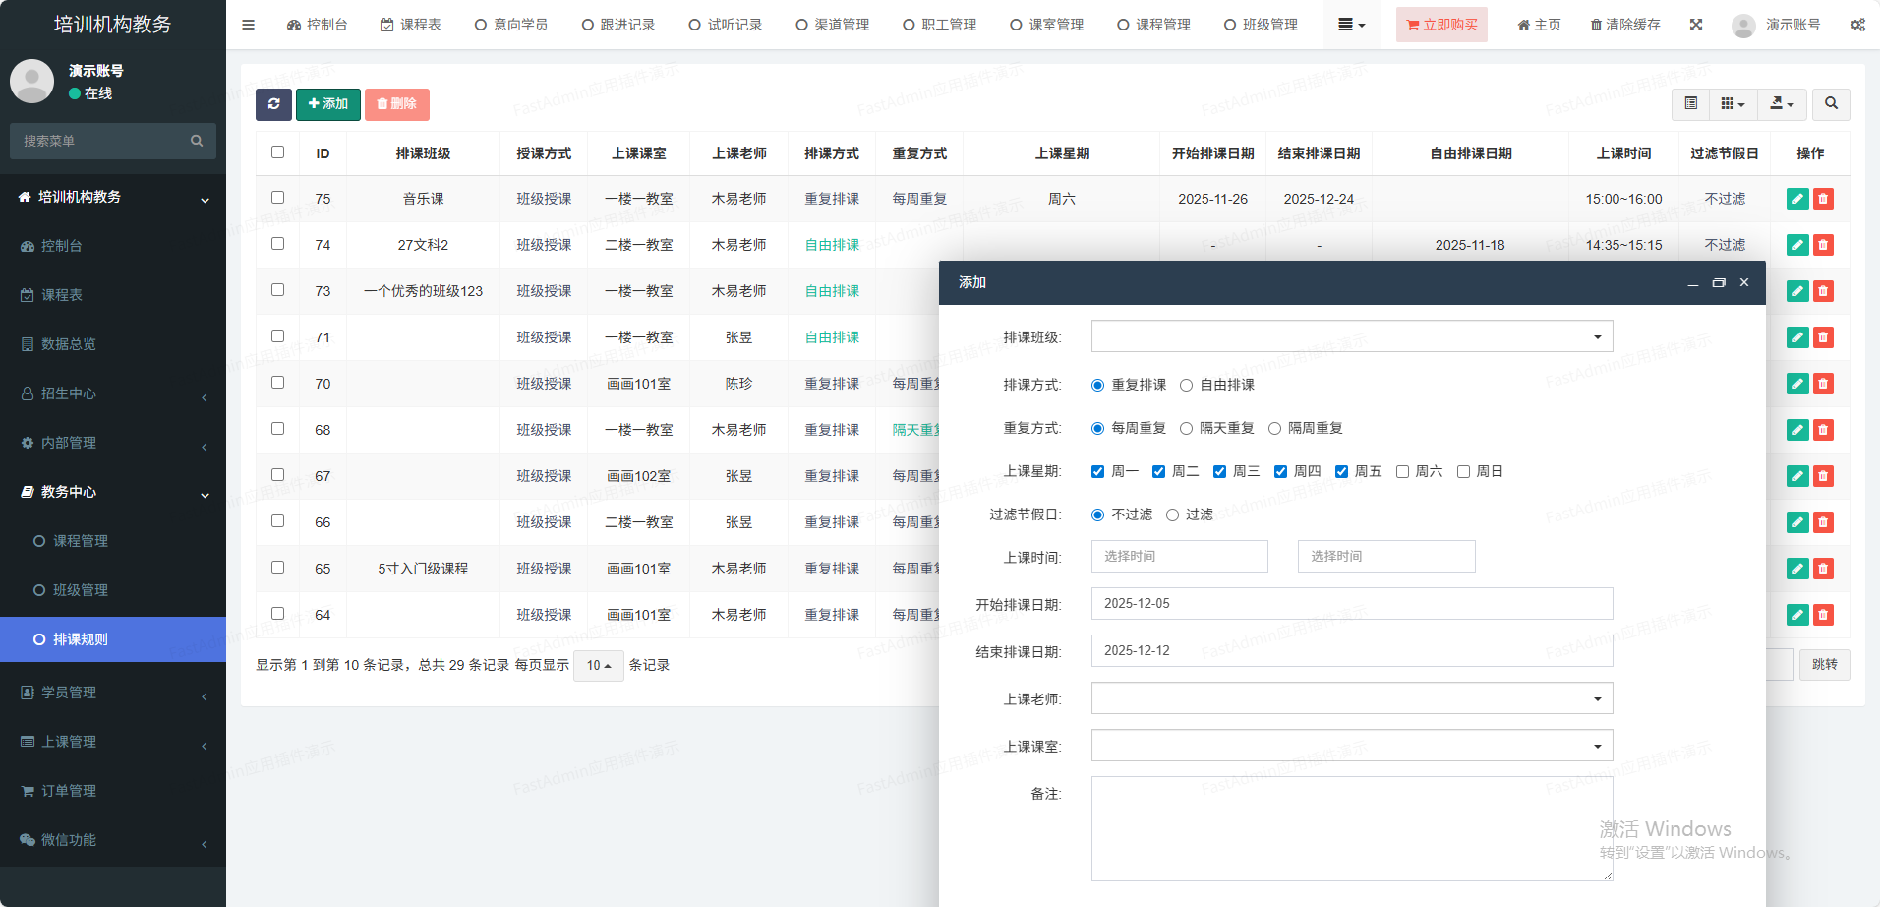Click the search magnifier icon above table

pyautogui.click(x=1831, y=104)
